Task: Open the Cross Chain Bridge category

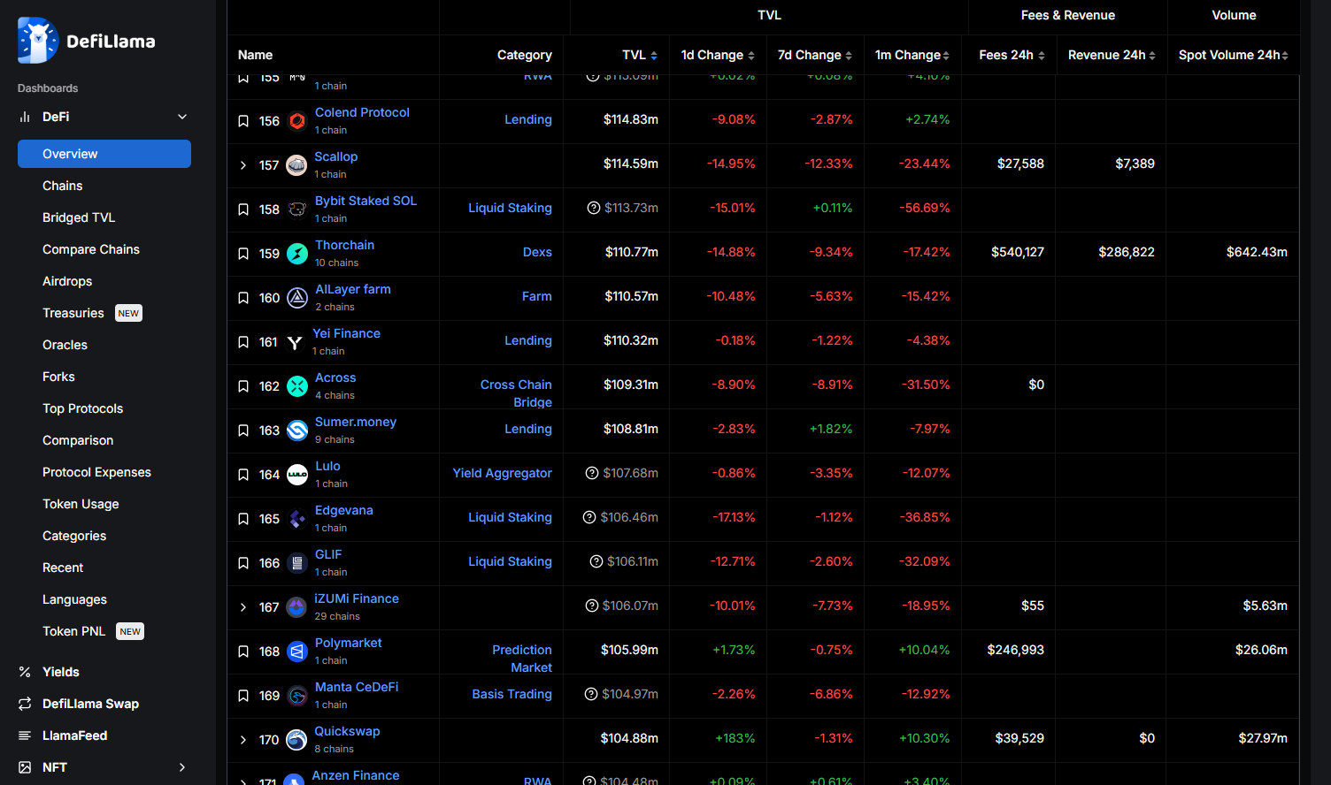Action: (516, 393)
